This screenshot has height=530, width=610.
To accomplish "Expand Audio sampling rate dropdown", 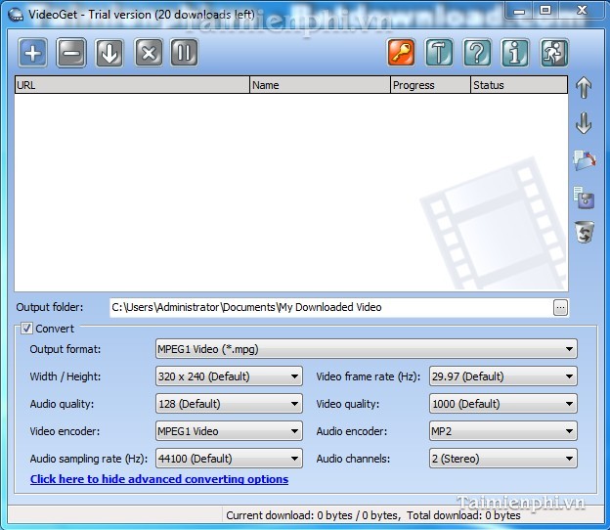I will coord(229,459).
